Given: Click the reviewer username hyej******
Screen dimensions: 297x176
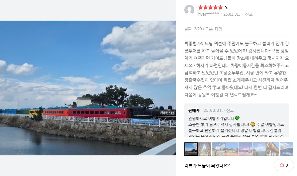Looking at the screenshot, I should (x=208, y=14).
